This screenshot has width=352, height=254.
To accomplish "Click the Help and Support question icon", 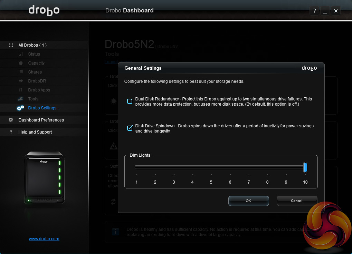I will pyautogui.click(x=11, y=132).
